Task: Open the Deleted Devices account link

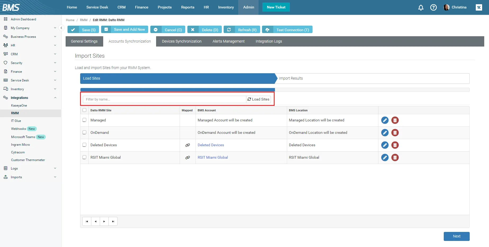Action: coord(211,145)
